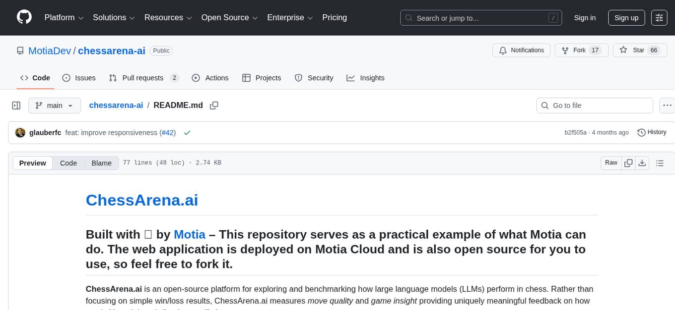The width and height of the screenshot is (675, 310).
Task: Open the Pull requests tab
Action: click(x=143, y=78)
